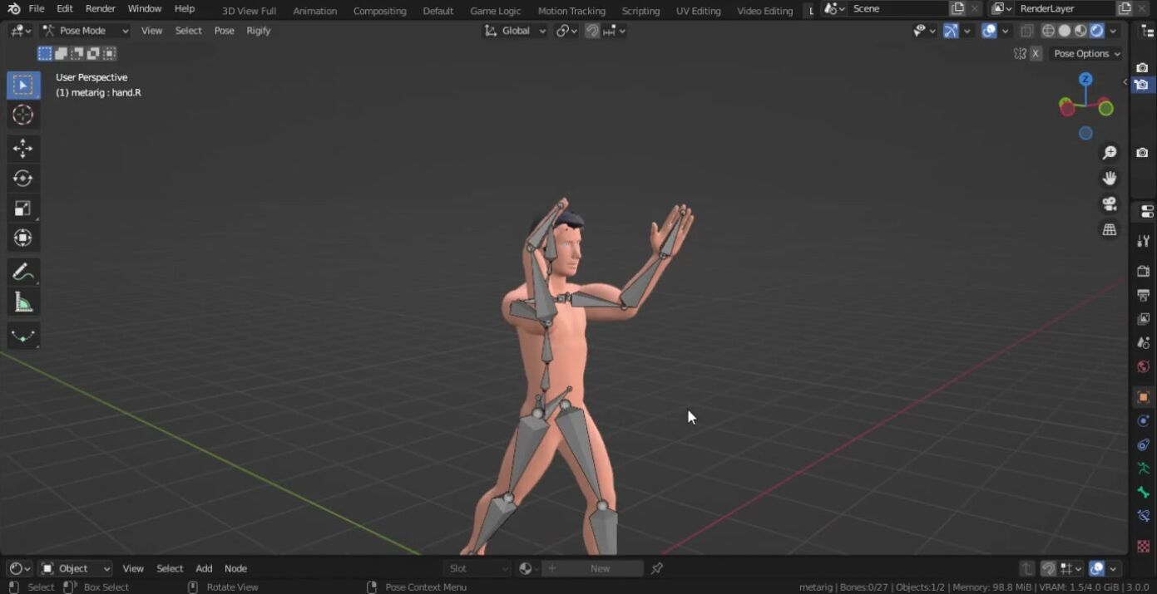This screenshot has width=1157, height=594.
Task: Click the blue Z axis gizmo ball
Action: pyautogui.click(x=1085, y=79)
